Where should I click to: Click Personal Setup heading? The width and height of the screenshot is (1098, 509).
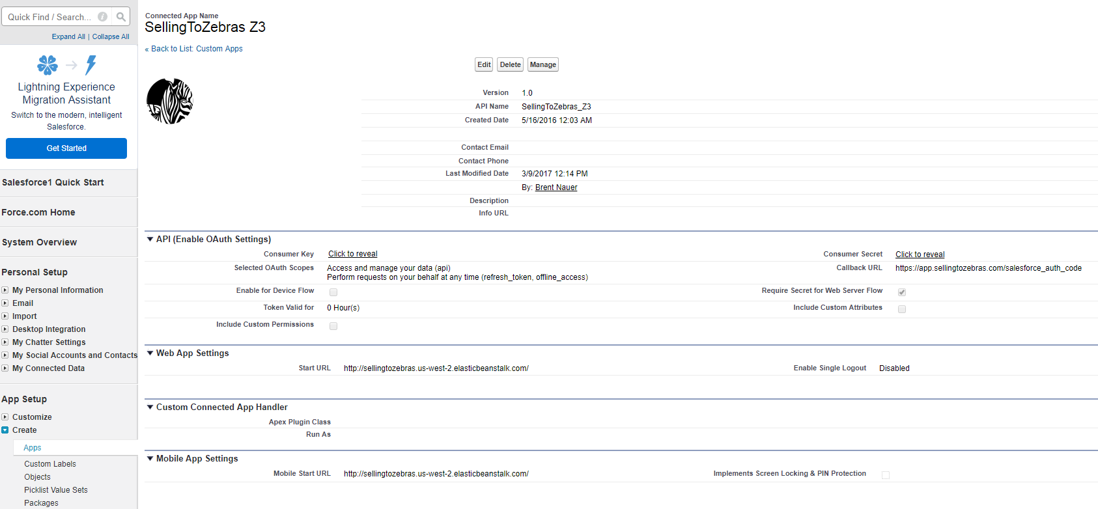[x=35, y=272]
